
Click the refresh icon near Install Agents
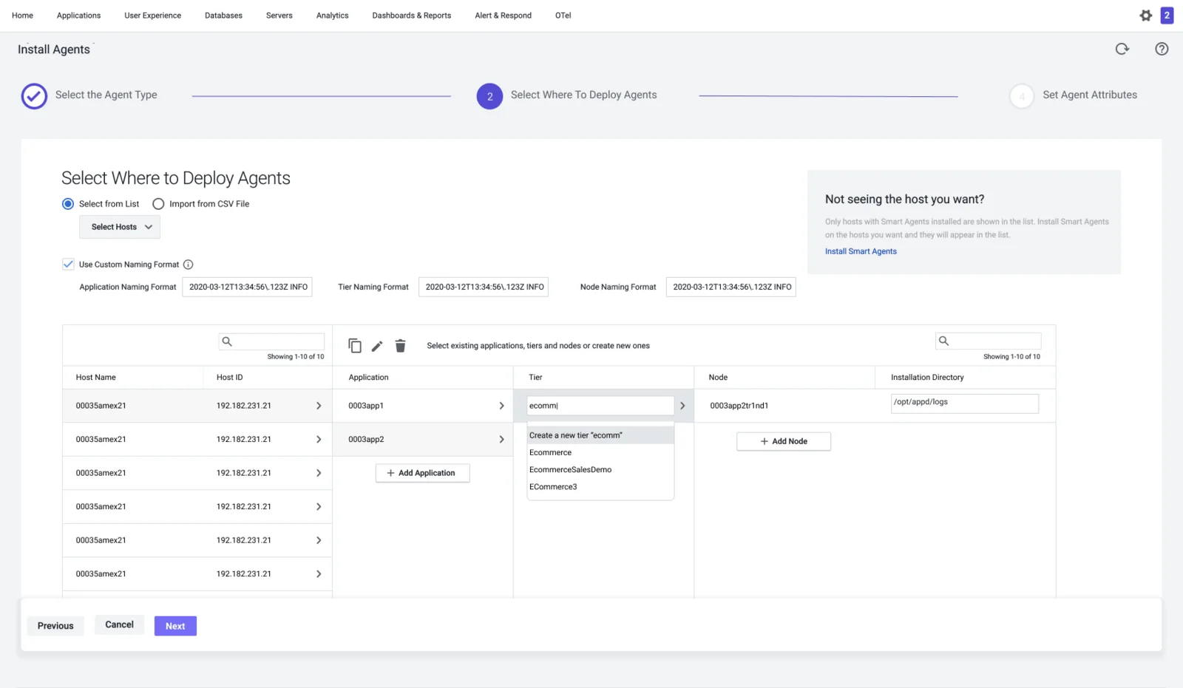point(1122,49)
